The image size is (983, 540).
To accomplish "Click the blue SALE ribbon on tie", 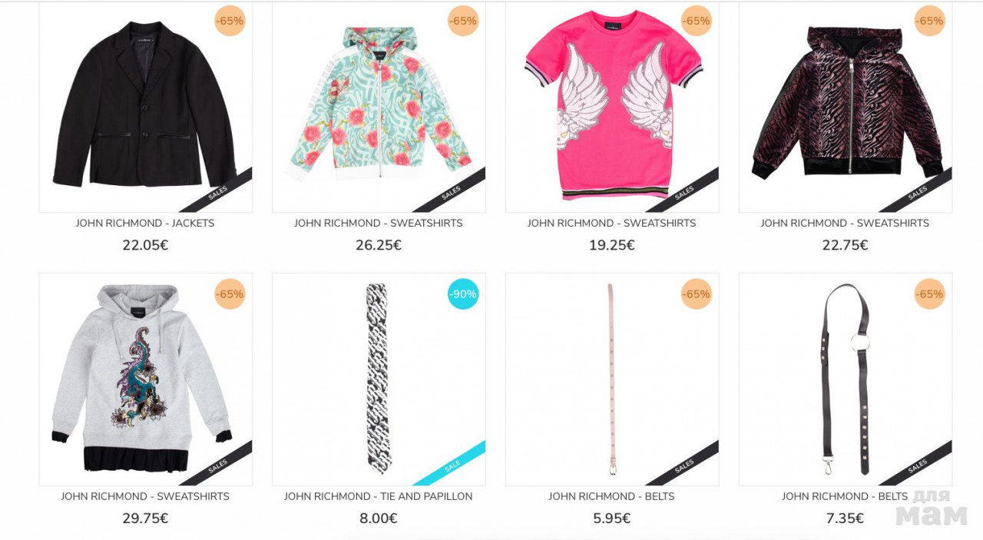I will 453,465.
